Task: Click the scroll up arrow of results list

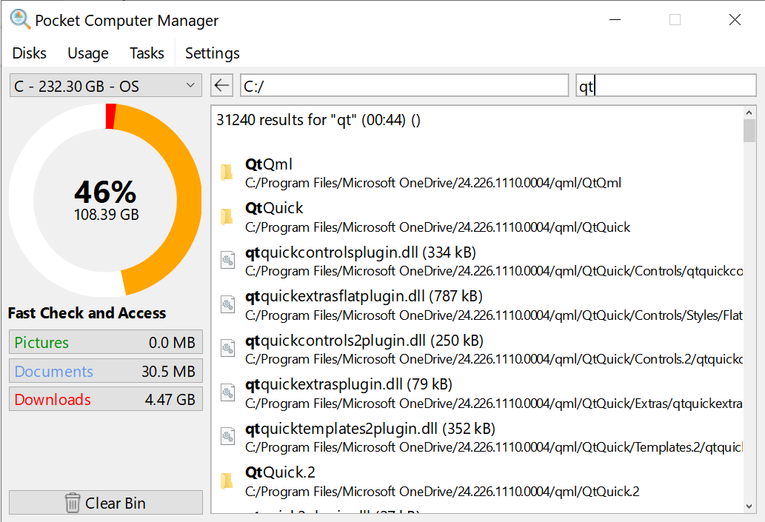Action: 749,113
